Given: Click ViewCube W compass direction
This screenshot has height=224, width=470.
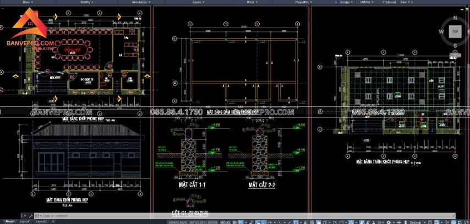Looking at the screenshot, I should point(441,32).
